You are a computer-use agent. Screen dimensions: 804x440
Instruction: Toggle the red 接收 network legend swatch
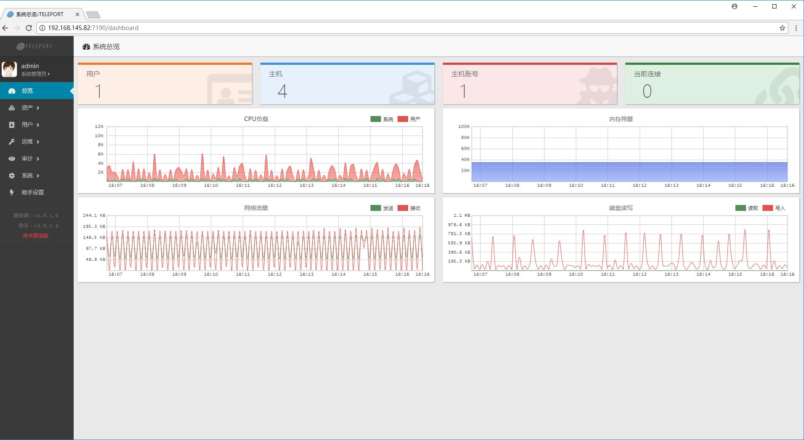click(x=403, y=208)
